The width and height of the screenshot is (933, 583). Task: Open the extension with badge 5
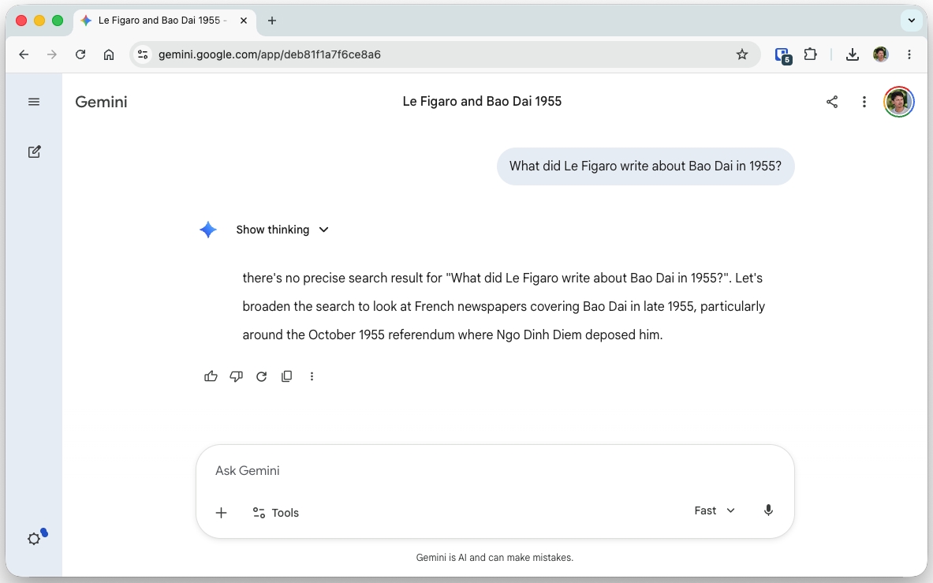point(783,55)
